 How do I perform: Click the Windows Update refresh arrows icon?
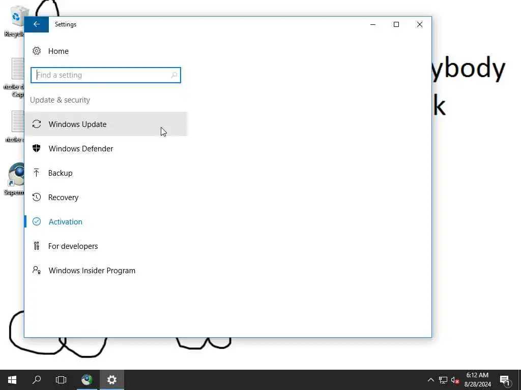coord(37,124)
